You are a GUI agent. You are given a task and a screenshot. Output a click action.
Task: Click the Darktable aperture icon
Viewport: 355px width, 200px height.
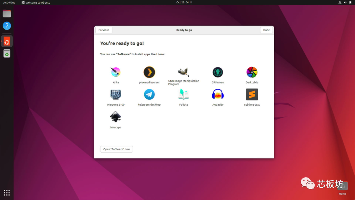pyautogui.click(x=252, y=72)
